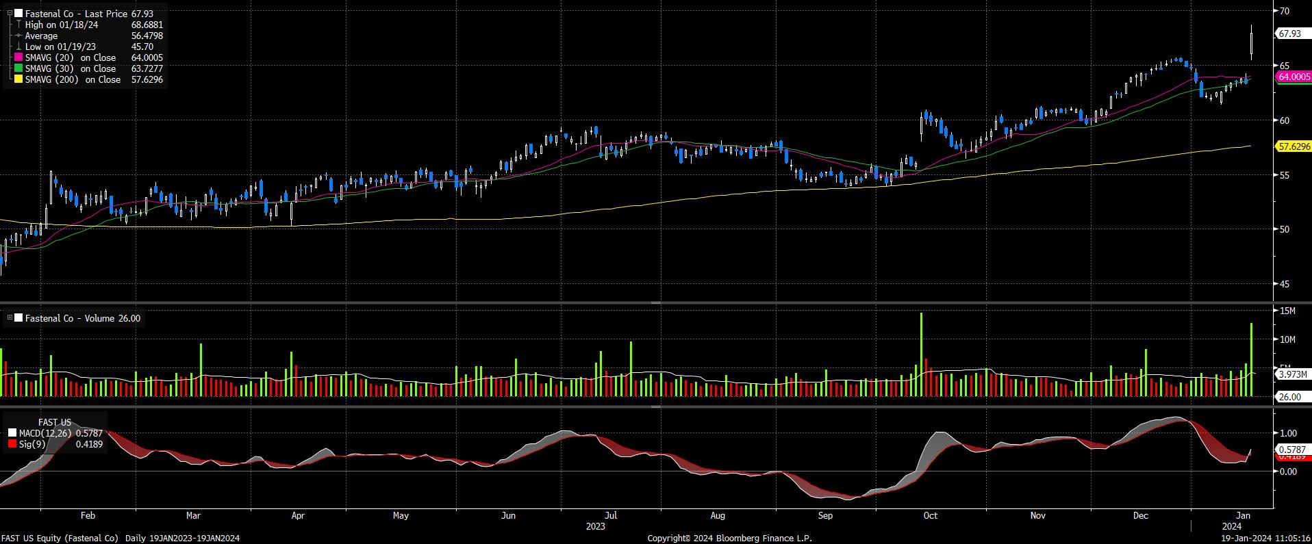
Task: Click the Apr label on time axis
Action: pyautogui.click(x=298, y=515)
